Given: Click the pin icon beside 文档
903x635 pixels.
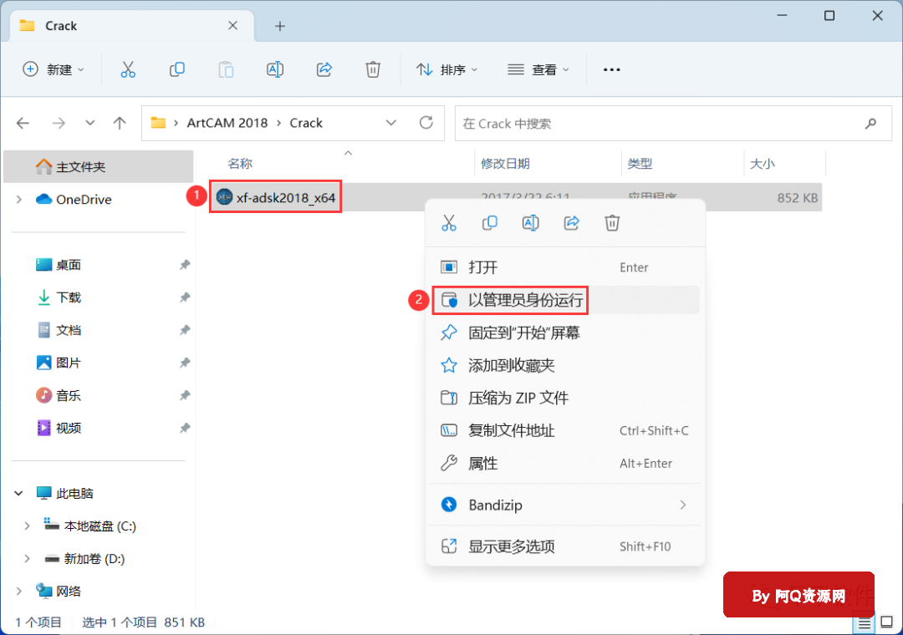Looking at the screenshot, I should click(185, 331).
